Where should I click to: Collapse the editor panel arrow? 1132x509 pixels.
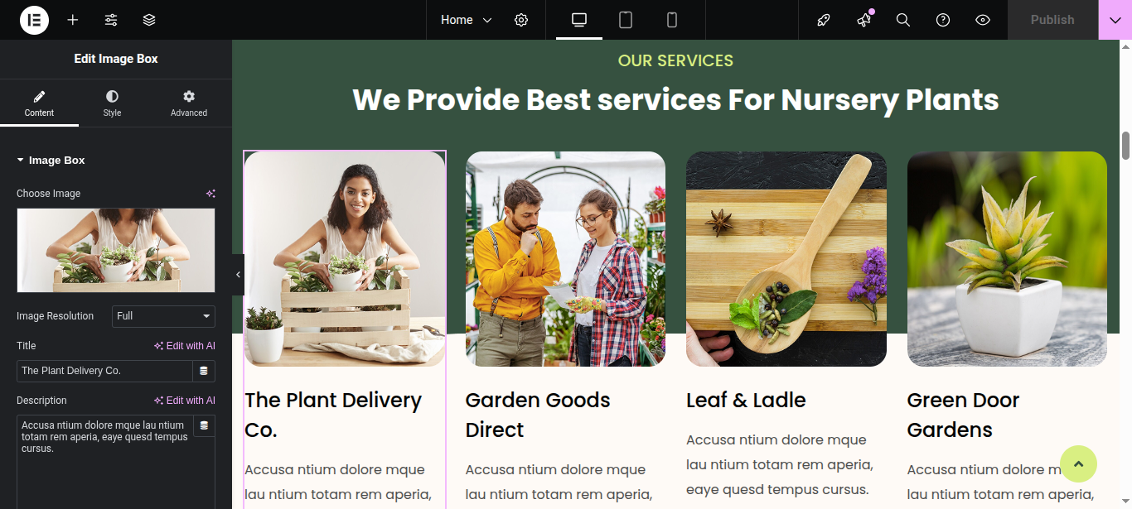tap(239, 274)
